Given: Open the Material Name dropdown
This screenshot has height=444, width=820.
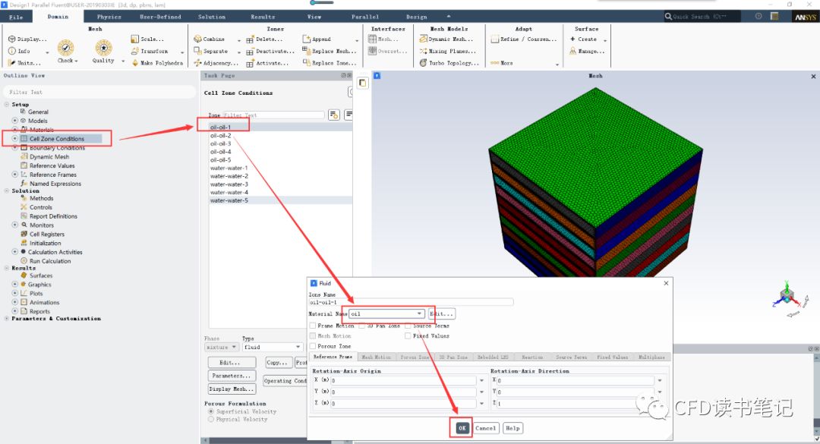Looking at the screenshot, I should point(386,313).
